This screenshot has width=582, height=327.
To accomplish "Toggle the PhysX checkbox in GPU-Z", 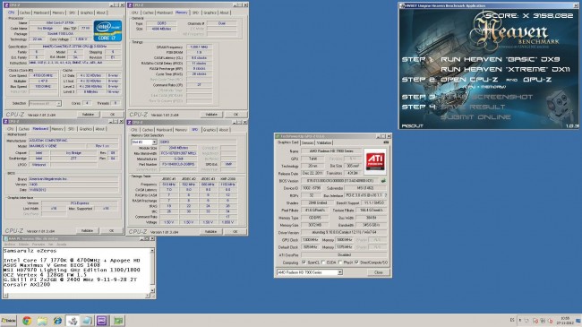I will (340, 262).
